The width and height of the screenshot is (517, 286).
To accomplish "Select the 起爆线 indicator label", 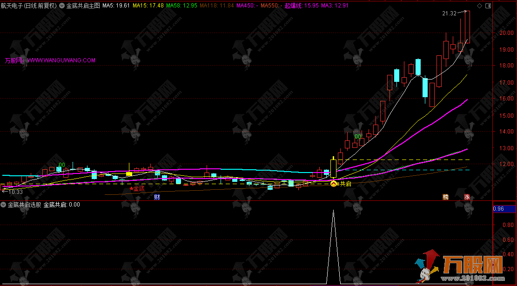I will pyautogui.click(x=301, y=6).
